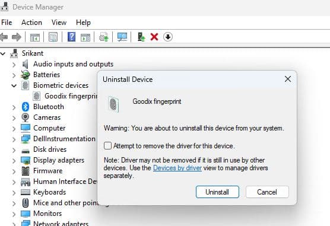Click the Firmware chip icon
Viewport: 330px width, 226px height.
click(x=26, y=171)
